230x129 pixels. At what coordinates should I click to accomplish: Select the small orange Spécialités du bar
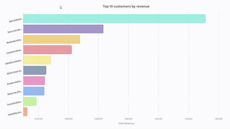(x=25, y=112)
